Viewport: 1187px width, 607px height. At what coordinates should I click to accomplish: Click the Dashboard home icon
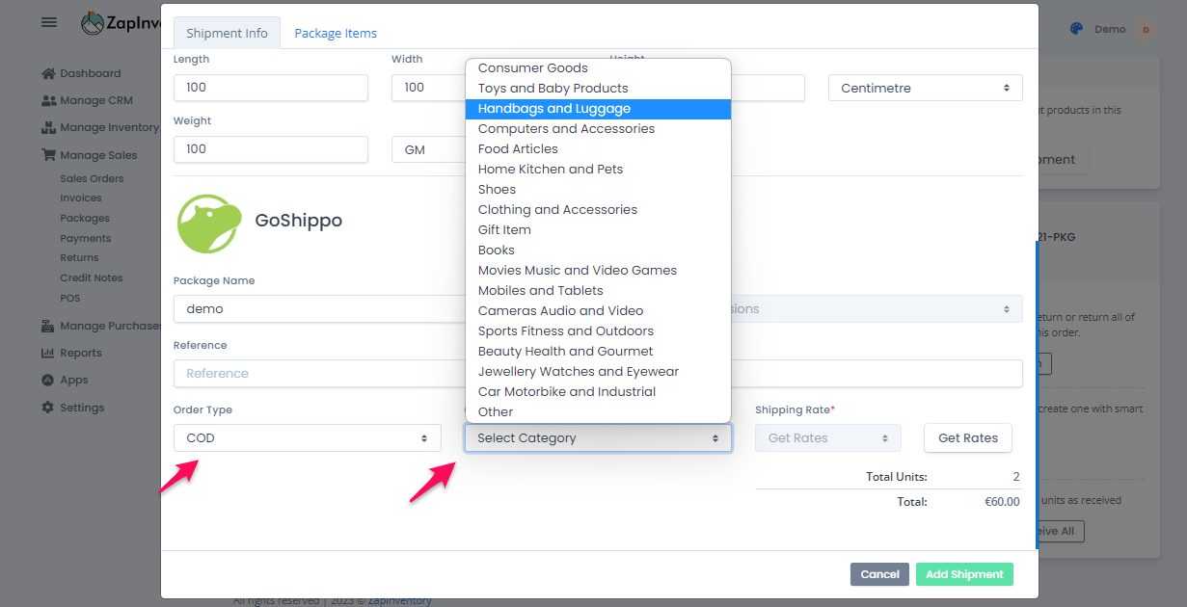click(x=48, y=73)
